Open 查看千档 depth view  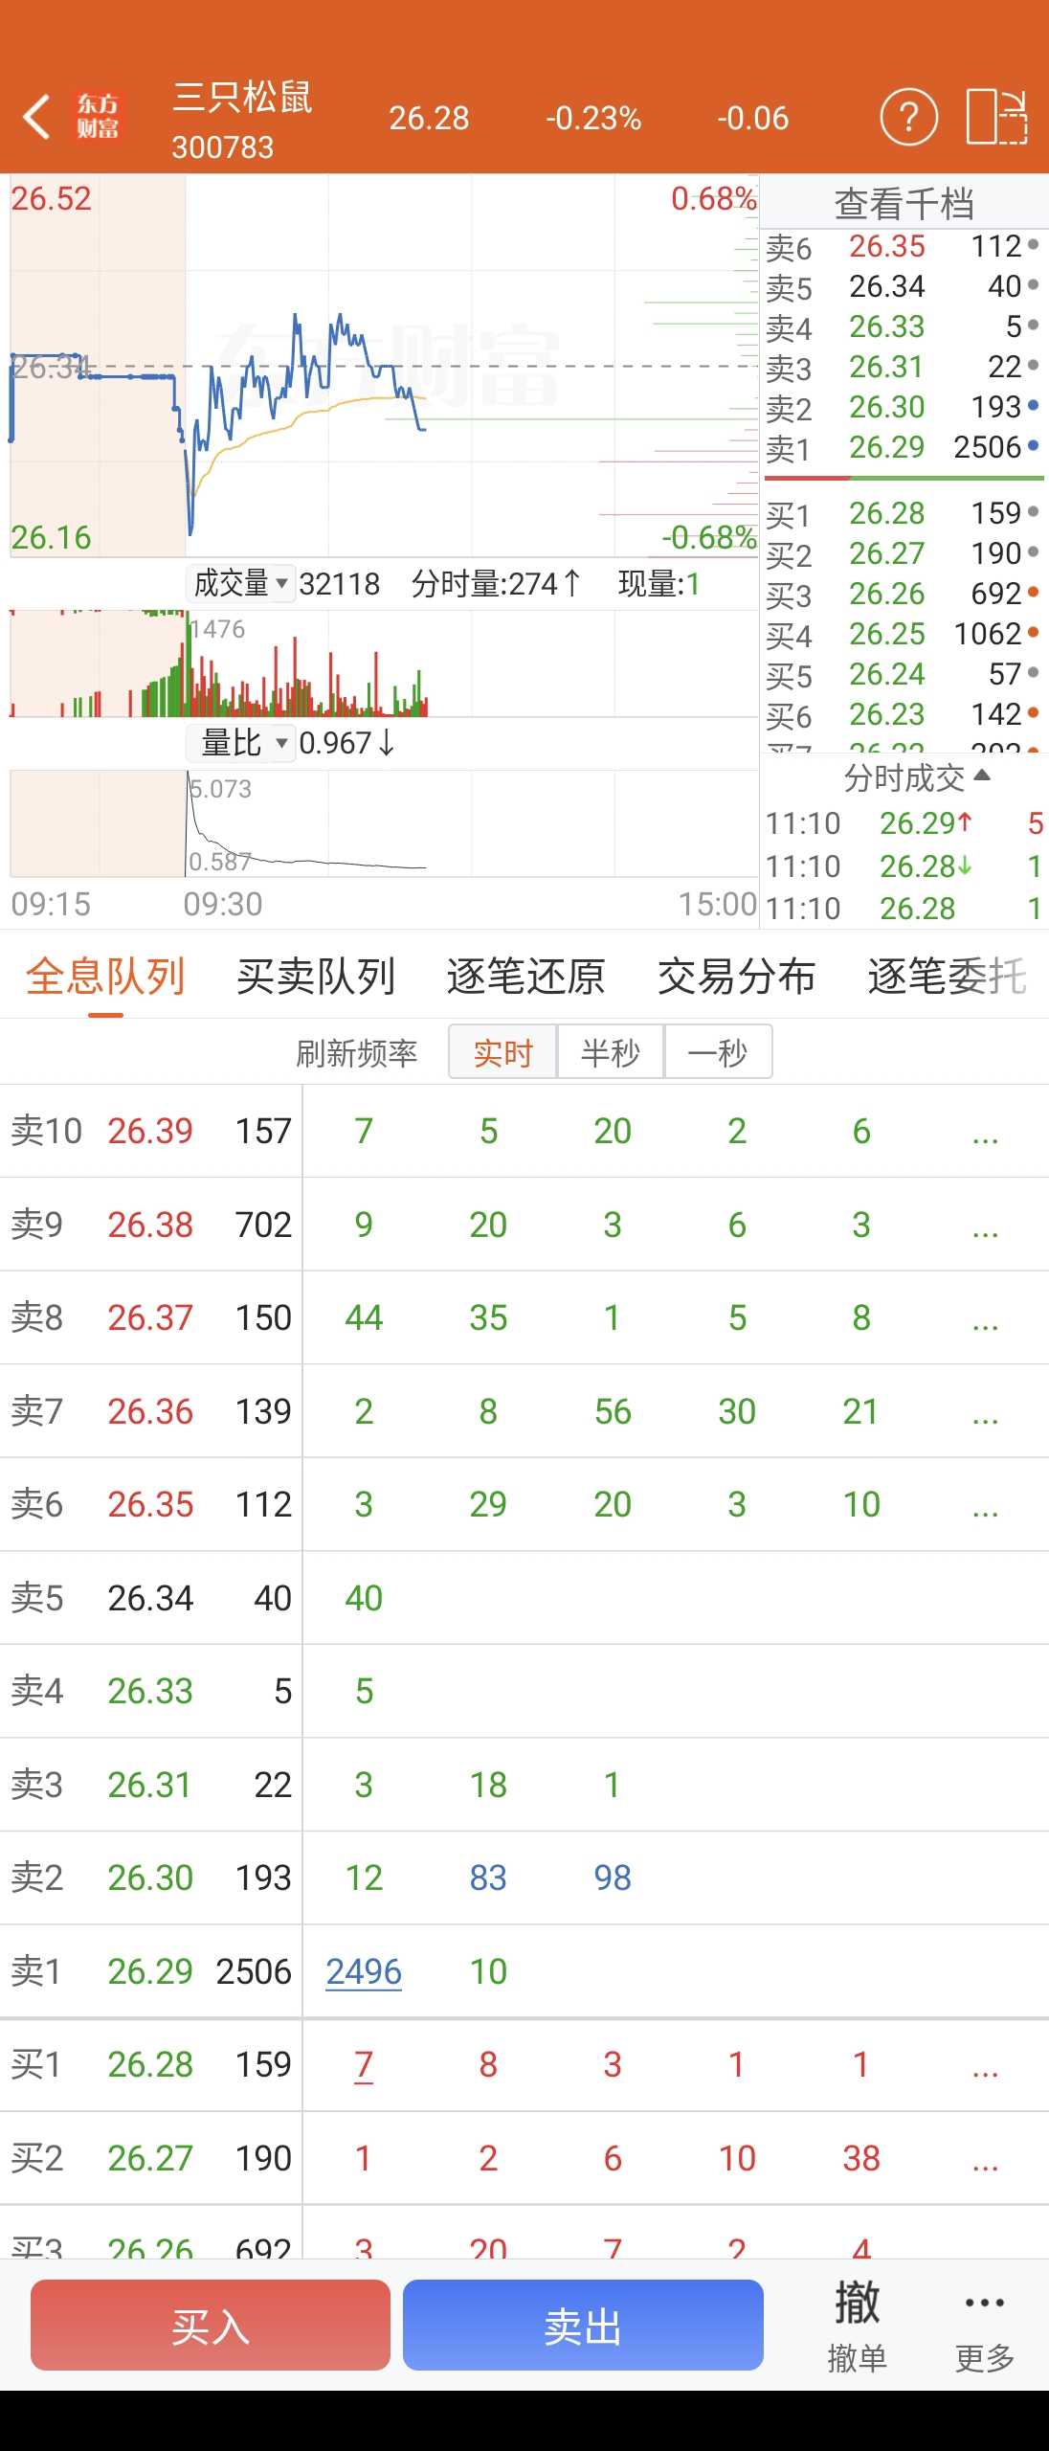point(904,203)
